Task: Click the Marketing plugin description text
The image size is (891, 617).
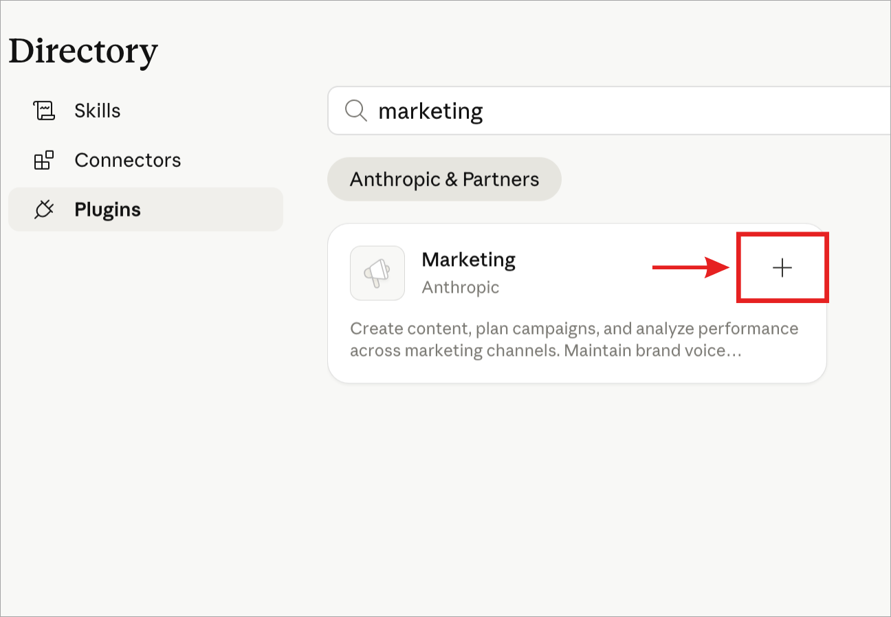Action: pyautogui.click(x=574, y=339)
